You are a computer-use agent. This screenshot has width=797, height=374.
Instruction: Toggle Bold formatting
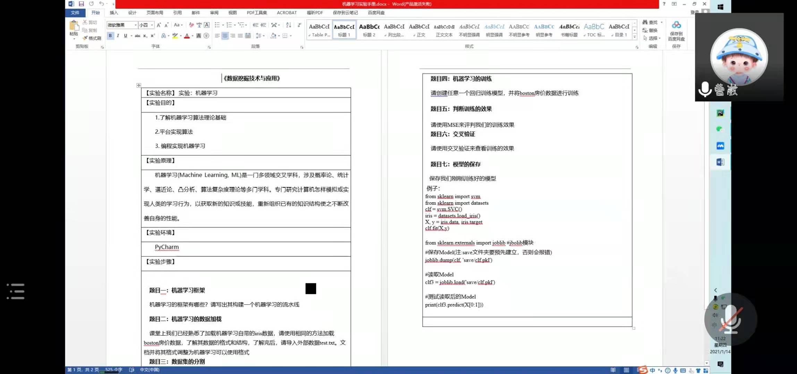[x=110, y=36]
